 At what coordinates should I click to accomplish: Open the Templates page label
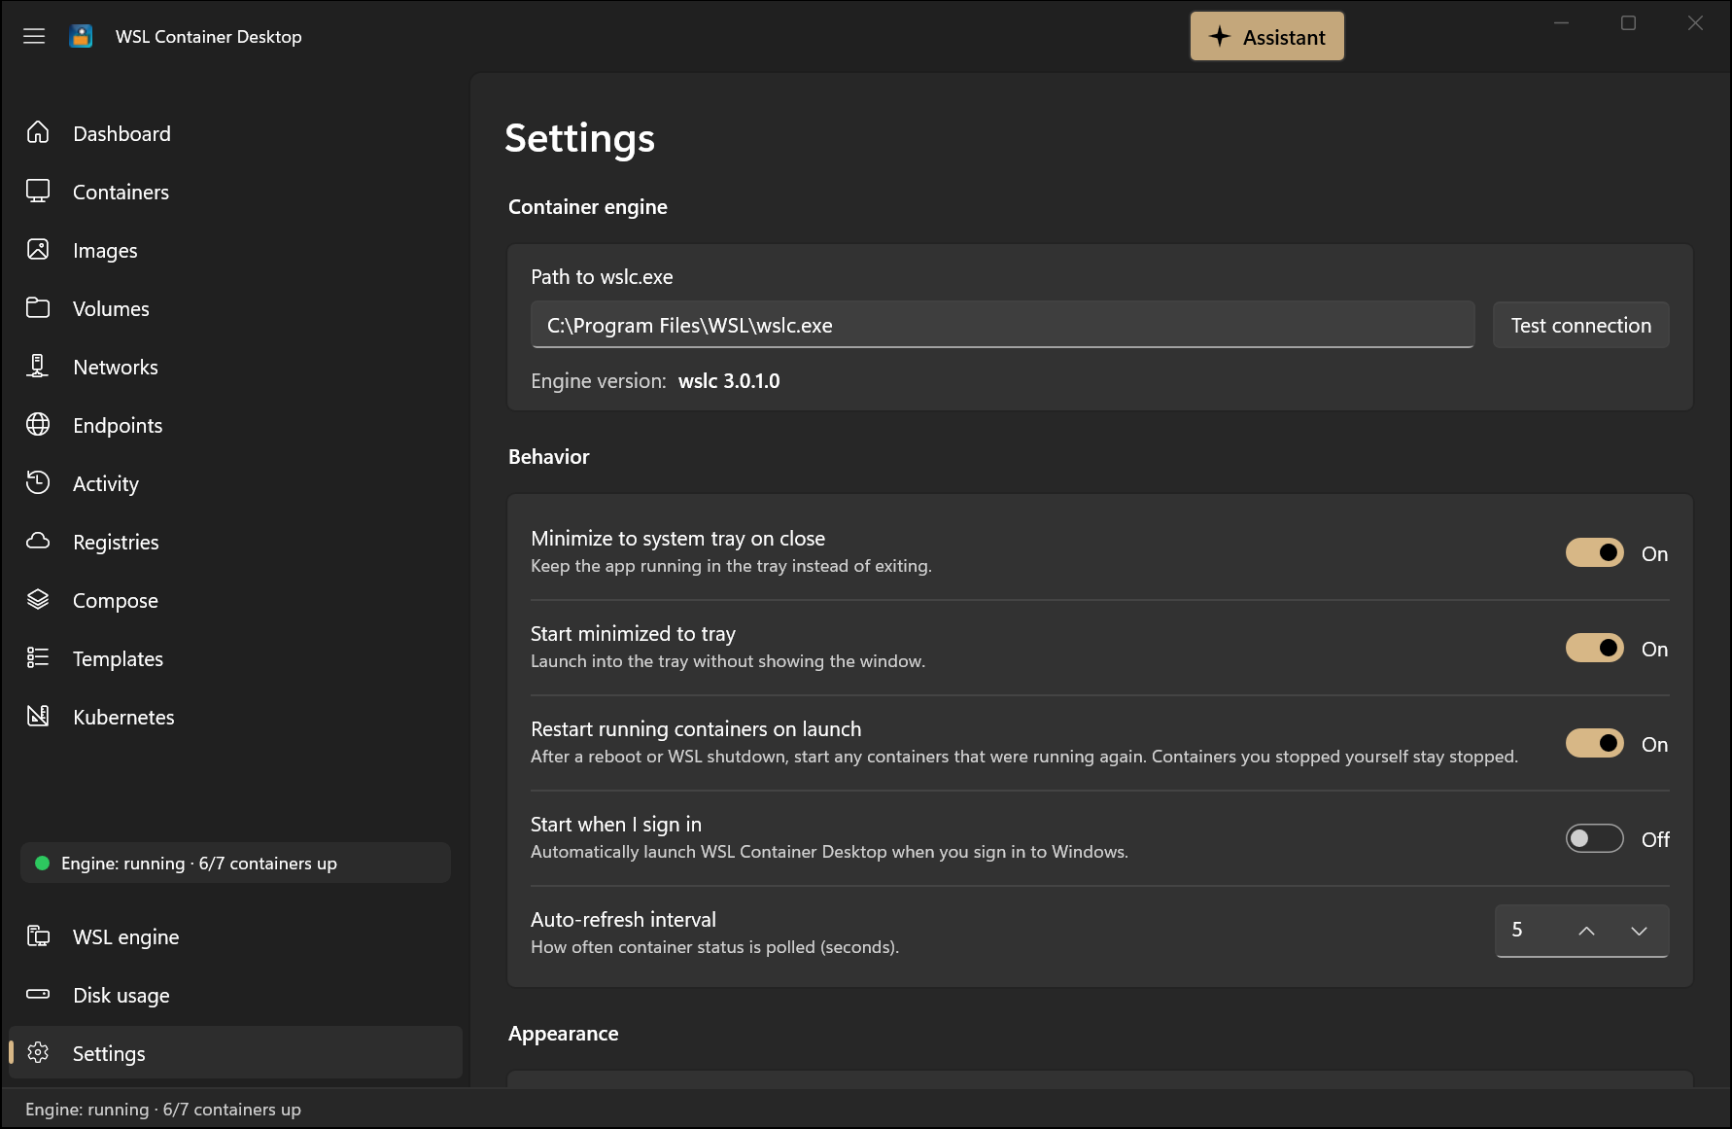tap(118, 658)
